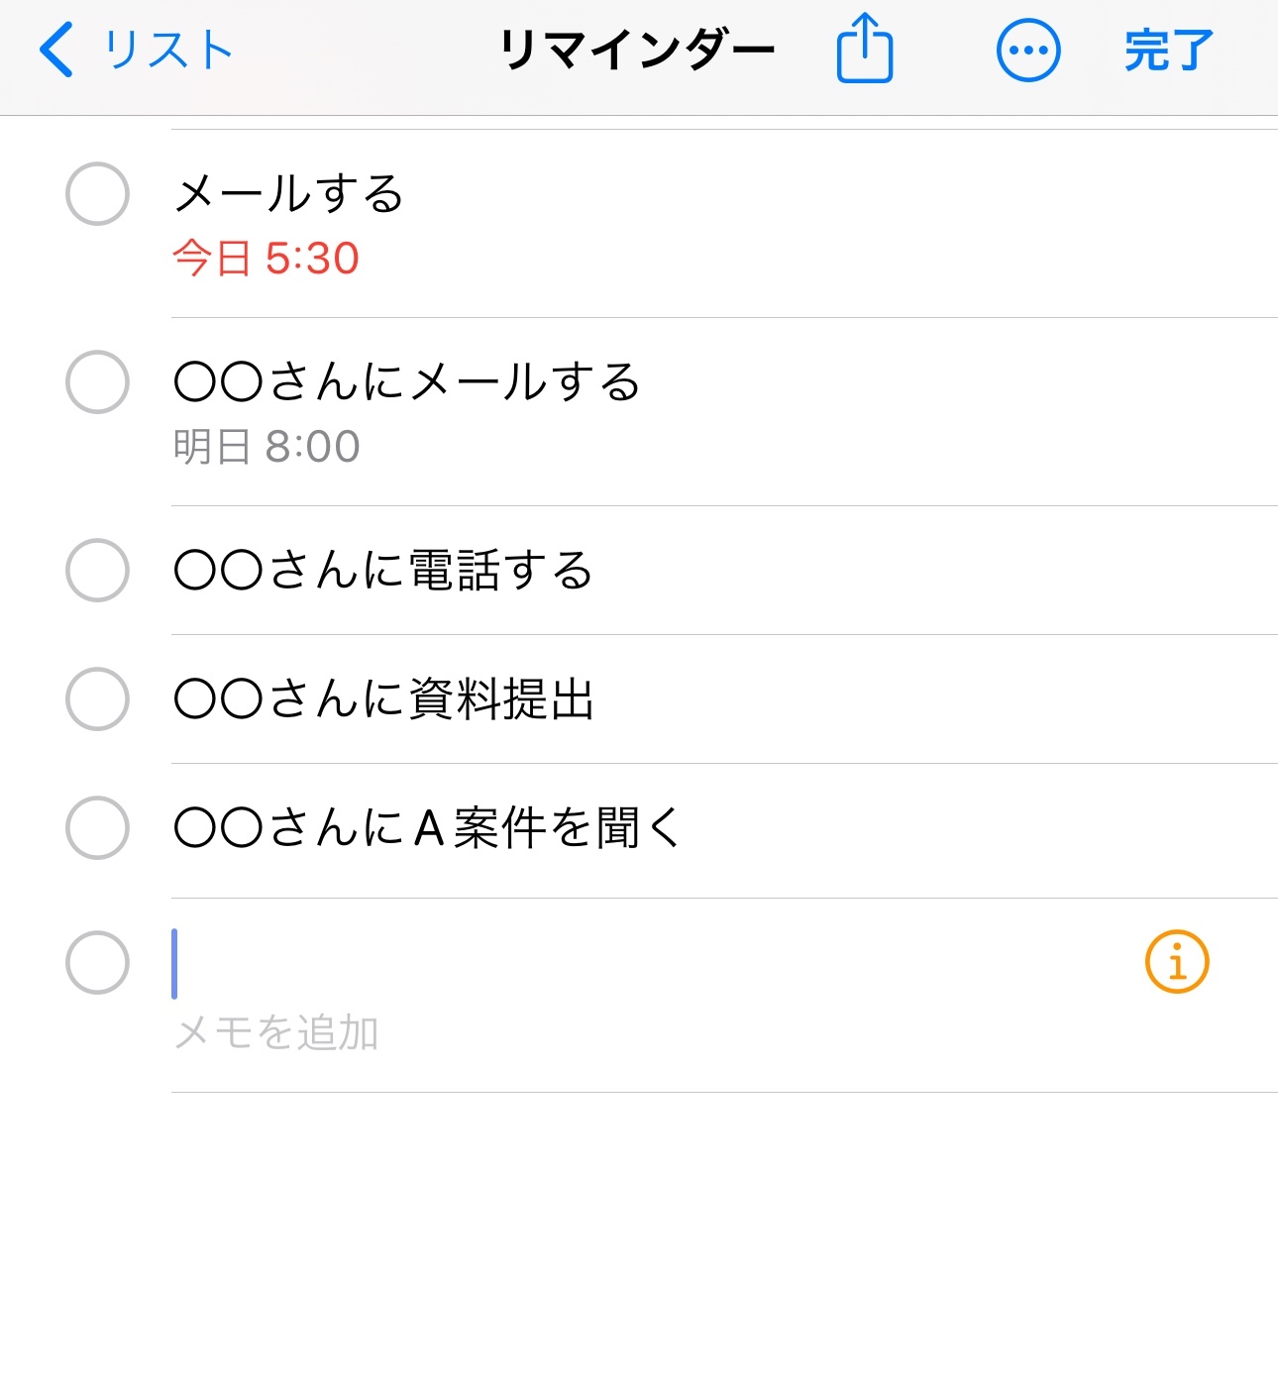This screenshot has height=1391, width=1278.
Task: Tap the リマインダー list title
Action: tap(637, 51)
